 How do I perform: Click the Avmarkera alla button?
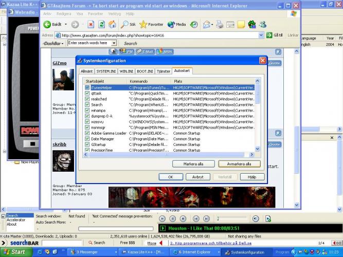coord(239,164)
